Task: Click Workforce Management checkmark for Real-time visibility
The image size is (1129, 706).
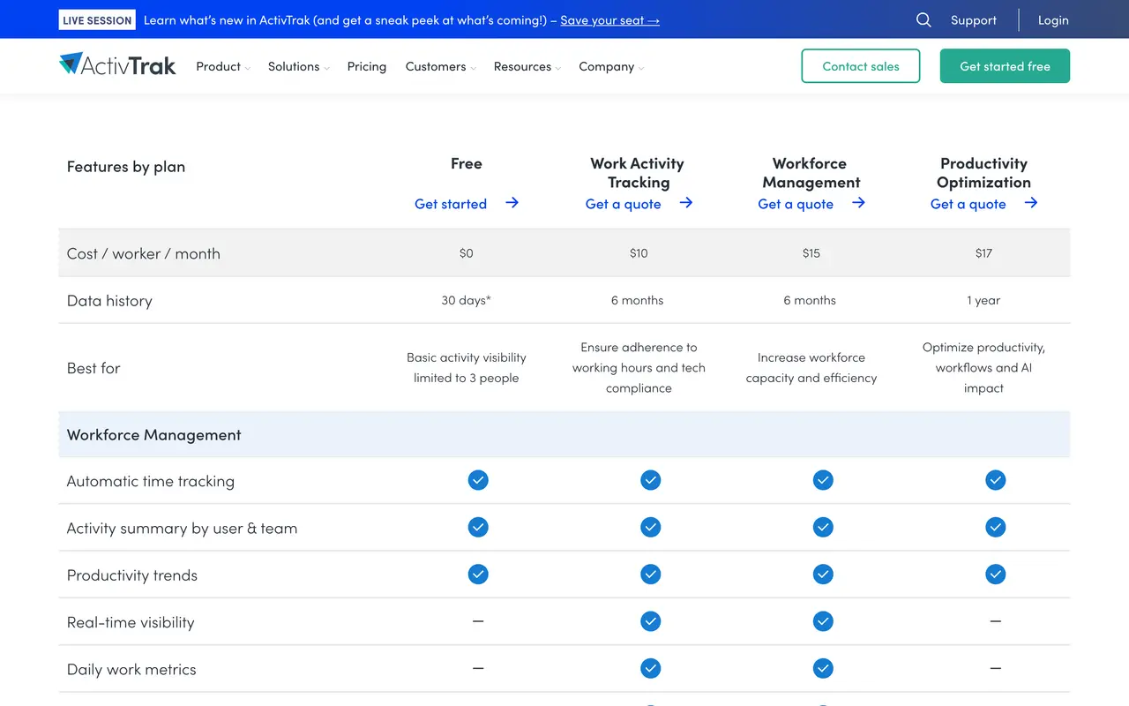Action: pyautogui.click(x=823, y=621)
